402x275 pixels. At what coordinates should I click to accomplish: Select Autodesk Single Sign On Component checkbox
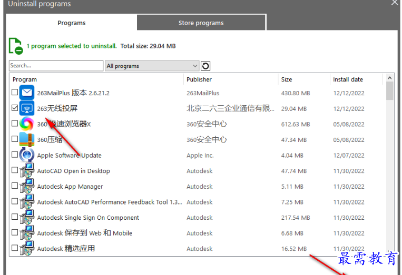15,217
